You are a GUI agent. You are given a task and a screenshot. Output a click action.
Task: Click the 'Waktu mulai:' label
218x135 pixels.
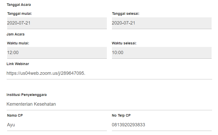pos(18,43)
